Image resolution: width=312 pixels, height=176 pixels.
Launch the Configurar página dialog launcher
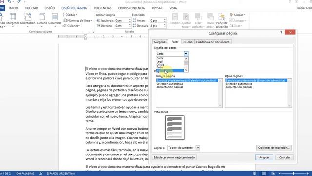[x=93, y=32]
